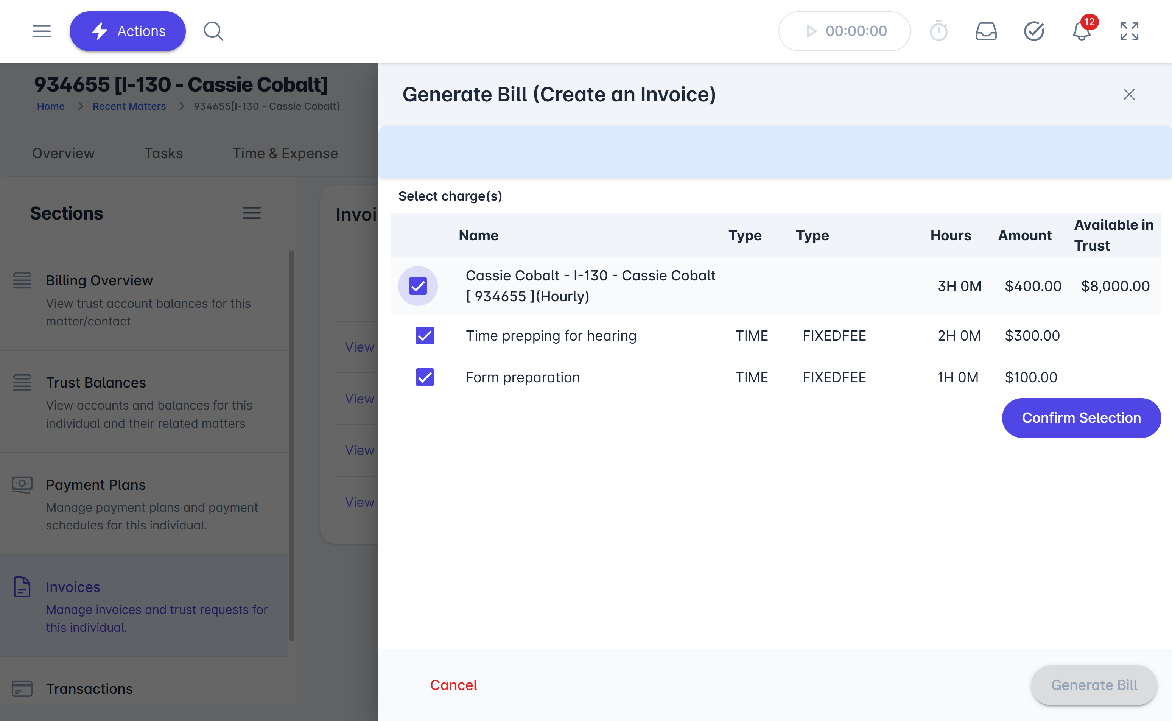The height and width of the screenshot is (721, 1172).
Task: Click the Time prepping for hearing row name
Action: click(551, 336)
